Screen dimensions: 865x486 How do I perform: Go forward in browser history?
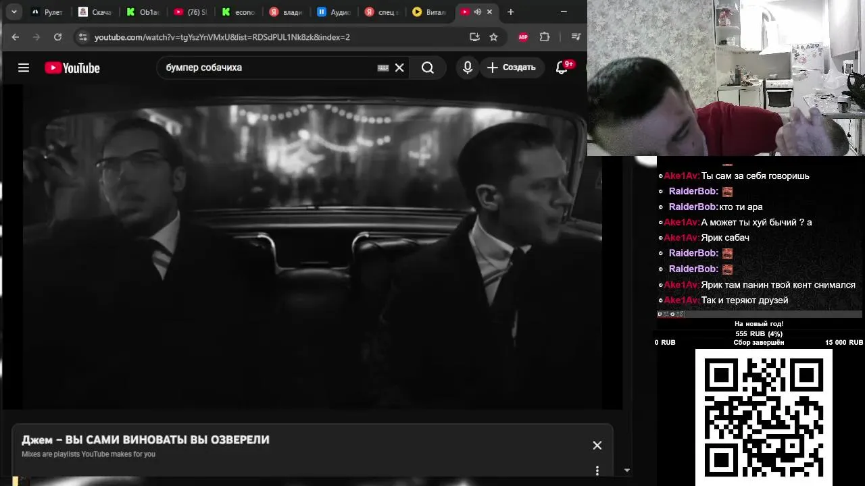coord(36,37)
